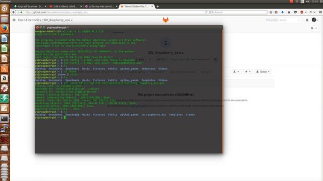Open the Ubuntu dash search launcher
Screen dimensions: 323x181
5,9
